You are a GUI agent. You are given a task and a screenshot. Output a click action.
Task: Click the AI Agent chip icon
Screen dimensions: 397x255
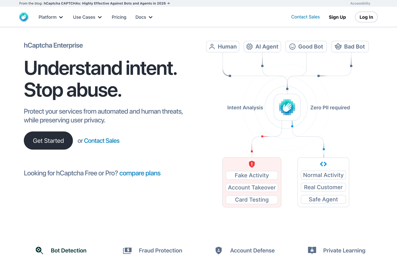point(249,47)
